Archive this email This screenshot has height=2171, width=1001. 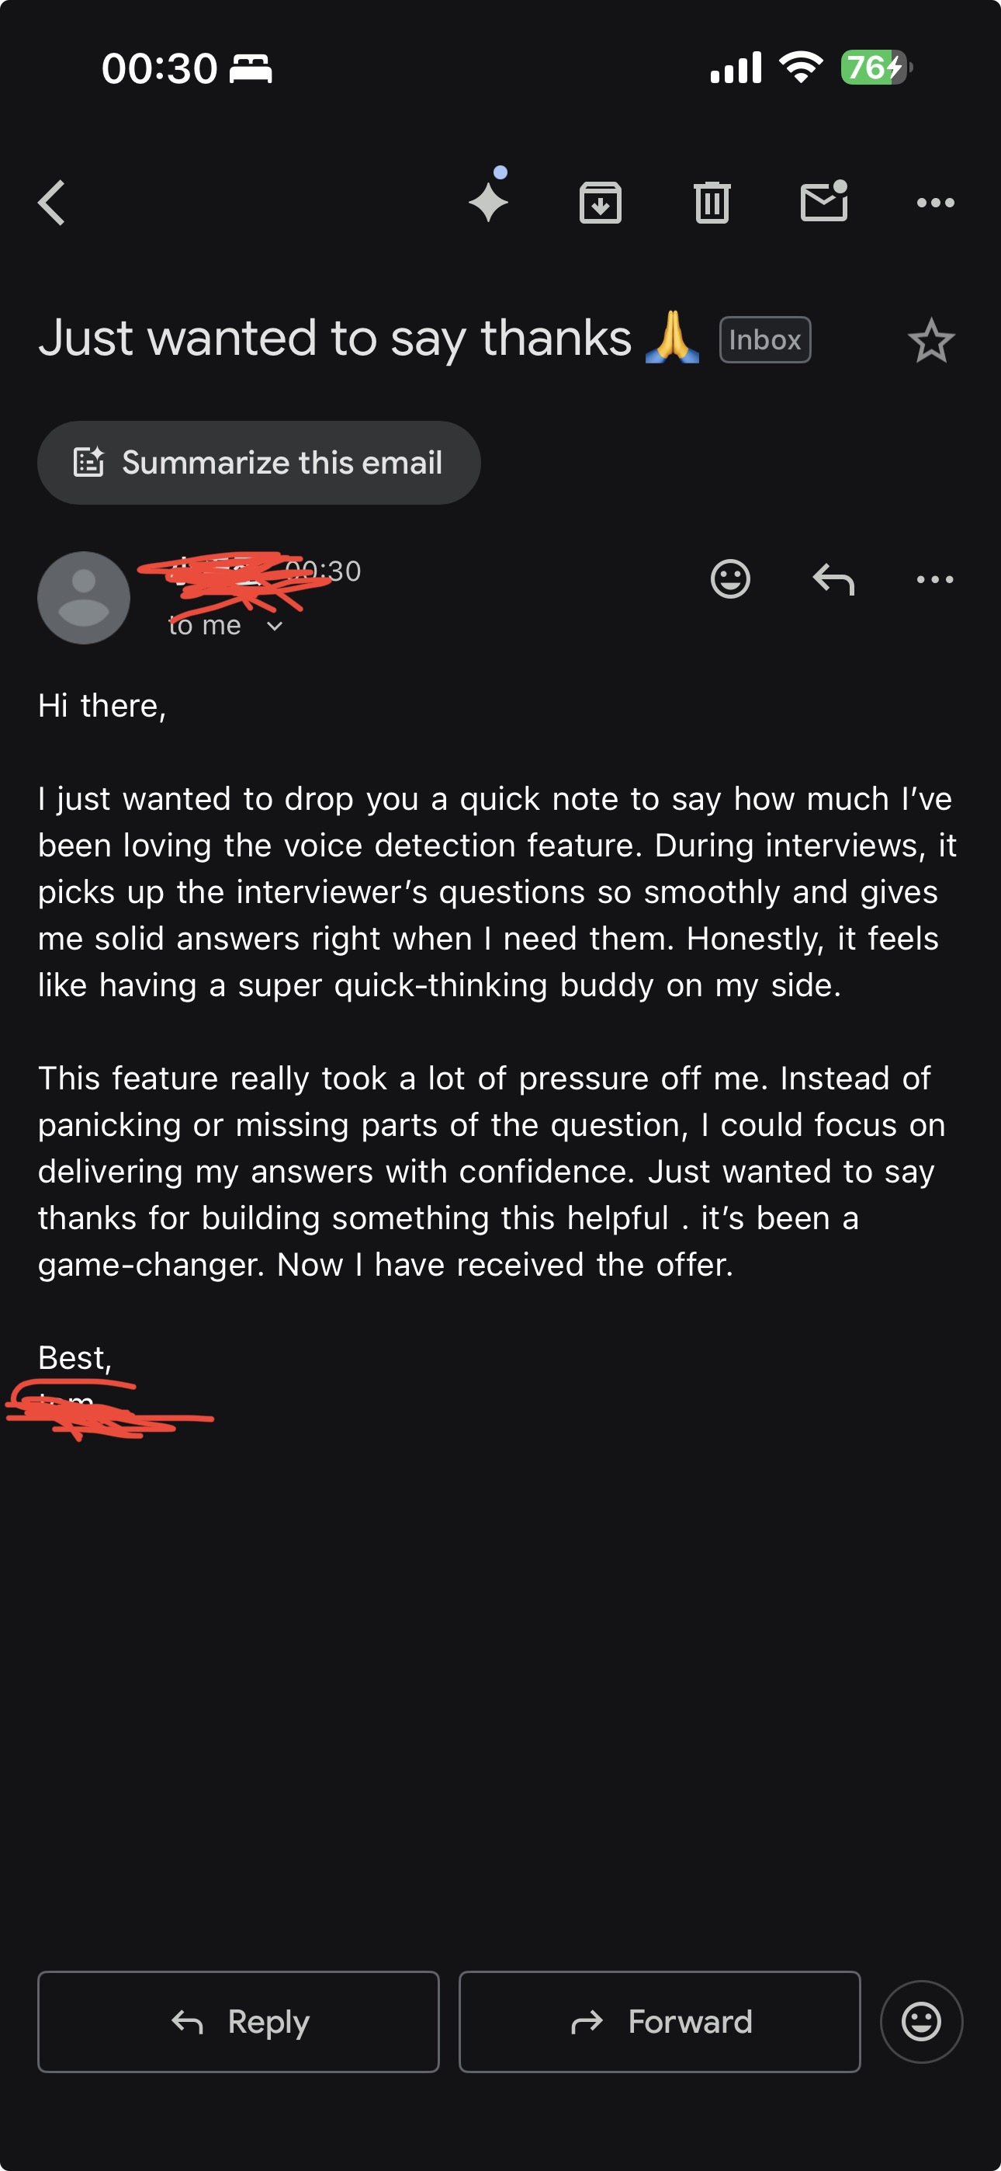coord(601,201)
